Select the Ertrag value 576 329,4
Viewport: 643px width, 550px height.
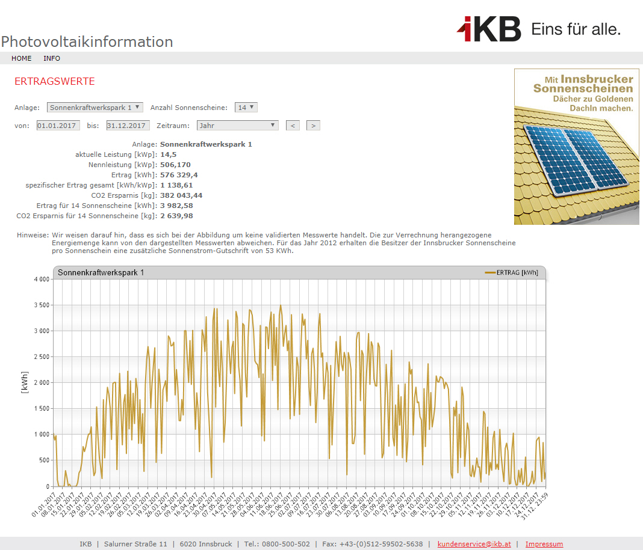(179, 175)
